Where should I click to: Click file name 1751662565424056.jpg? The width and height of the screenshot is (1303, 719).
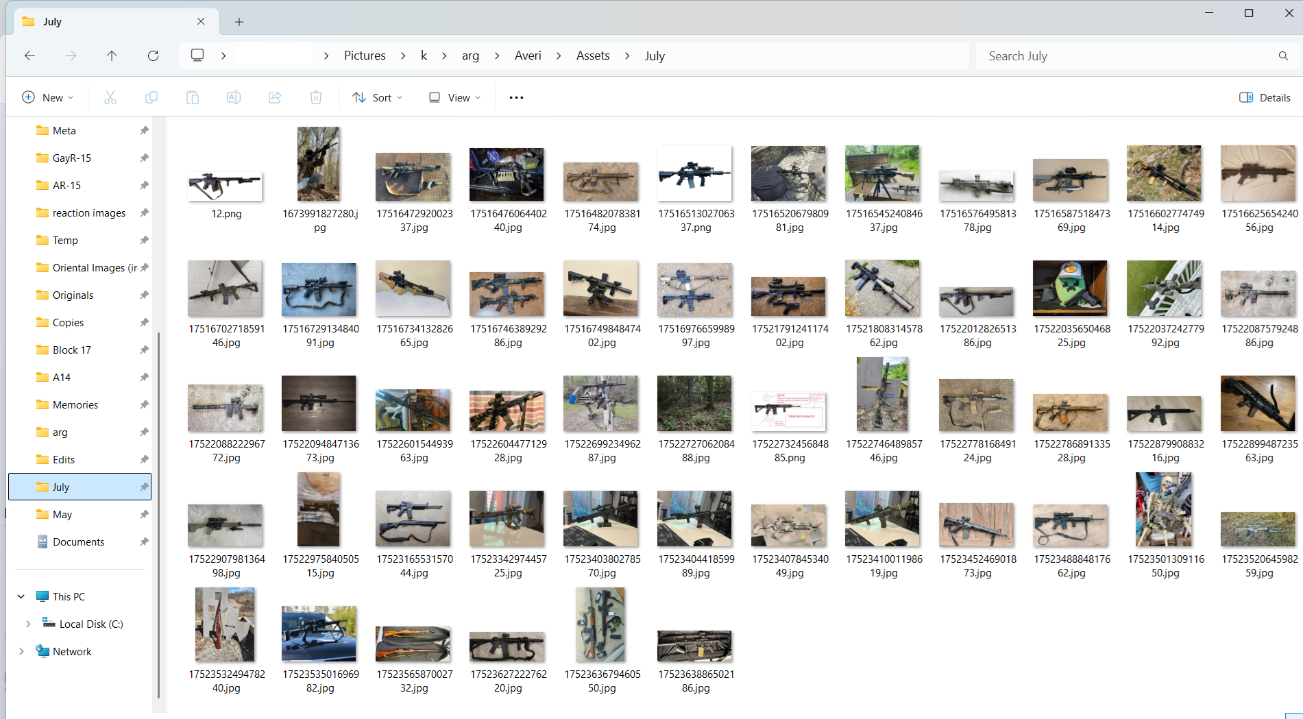(x=1260, y=221)
